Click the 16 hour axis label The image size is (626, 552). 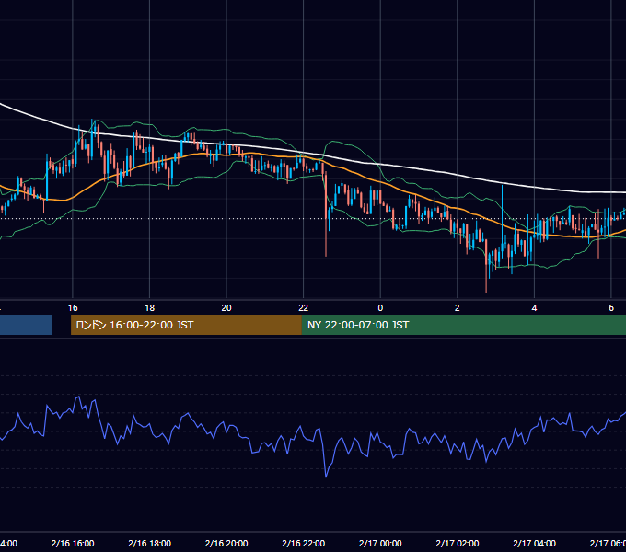point(73,308)
